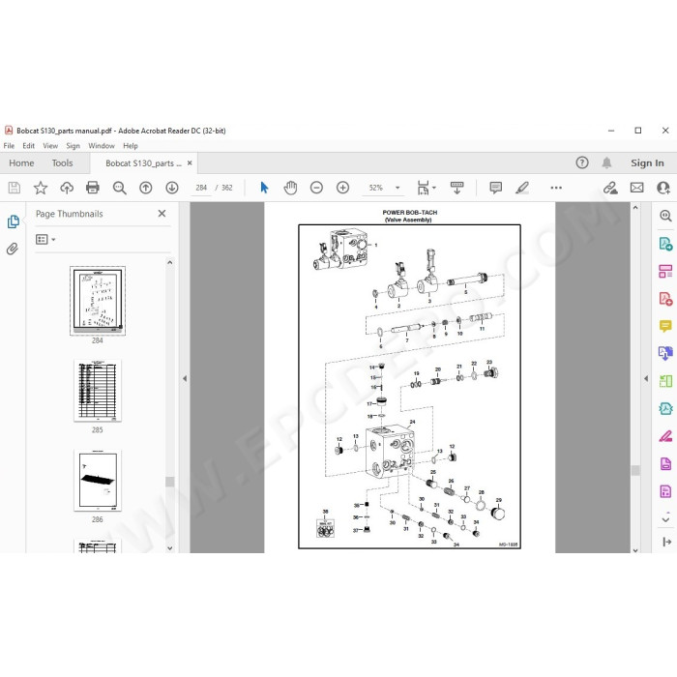
Task: Open the Attachments paperclip panel
Action: (x=13, y=249)
